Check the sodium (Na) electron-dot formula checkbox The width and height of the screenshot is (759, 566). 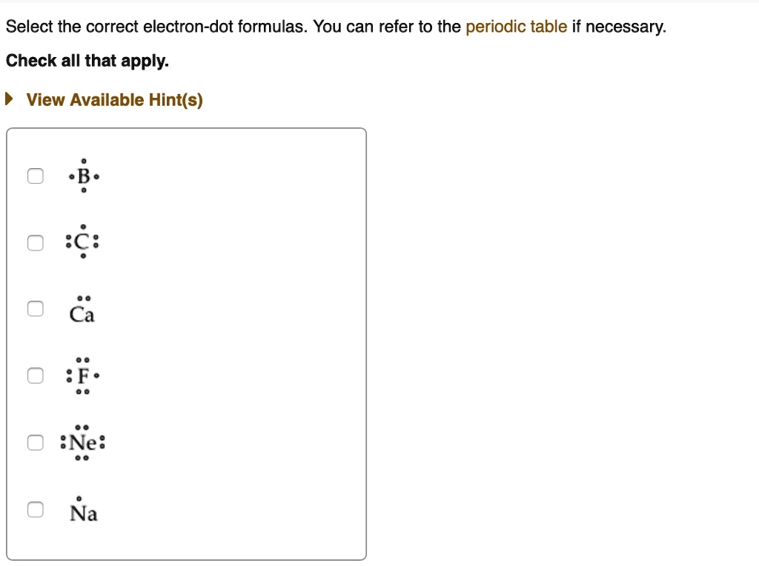click(35, 509)
